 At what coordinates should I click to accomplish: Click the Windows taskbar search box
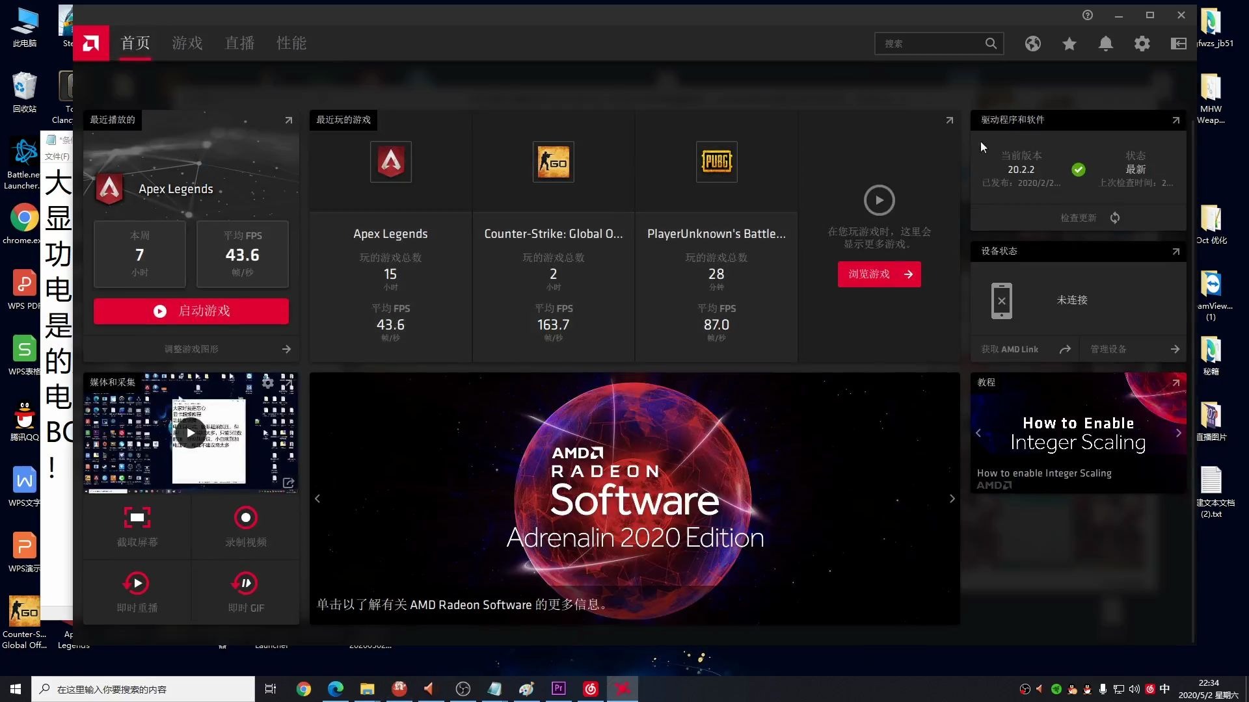[143, 689]
